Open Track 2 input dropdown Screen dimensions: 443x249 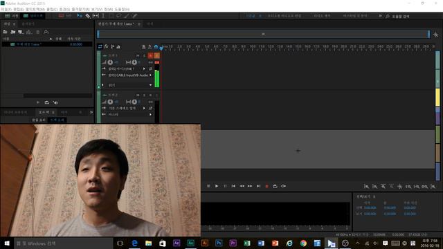pyautogui.click(x=144, y=108)
